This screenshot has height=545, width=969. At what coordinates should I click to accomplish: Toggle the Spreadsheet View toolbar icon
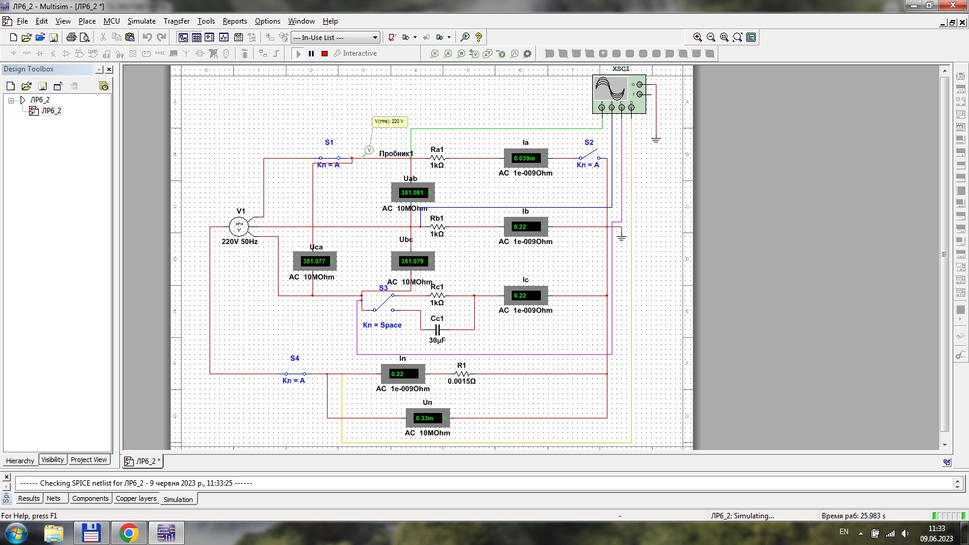coord(196,38)
